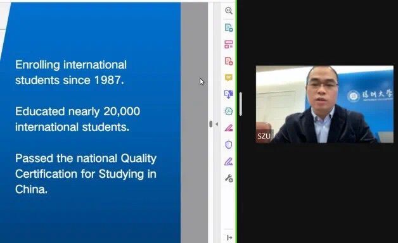The height and width of the screenshot is (243, 398).
Task: Select the purple Fill & Sign tool
Action: click(x=228, y=161)
